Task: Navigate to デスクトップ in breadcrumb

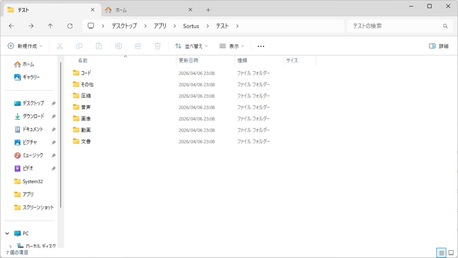Action: tap(124, 26)
